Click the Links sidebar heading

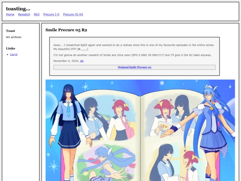point(11,48)
